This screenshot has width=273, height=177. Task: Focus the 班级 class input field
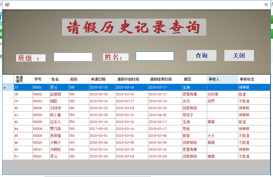click(73, 57)
